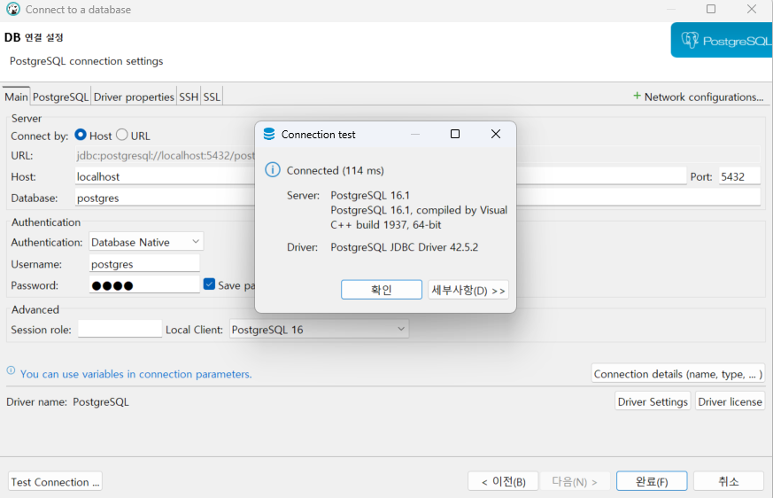Screen dimensions: 773x498
Task: Click the Test Connection button
Action: tap(55, 482)
